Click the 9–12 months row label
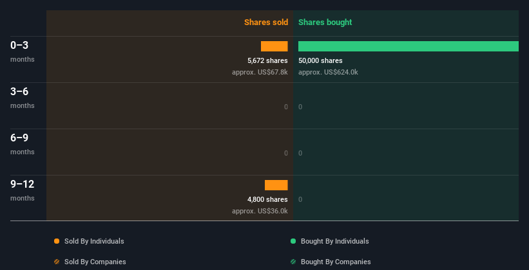 [x=23, y=190]
